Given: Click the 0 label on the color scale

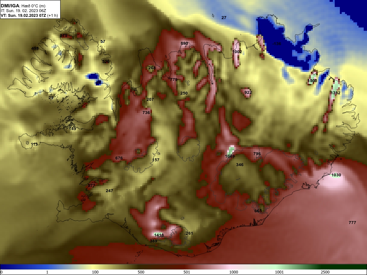Looking at the screenshot, I should pos(1,272).
